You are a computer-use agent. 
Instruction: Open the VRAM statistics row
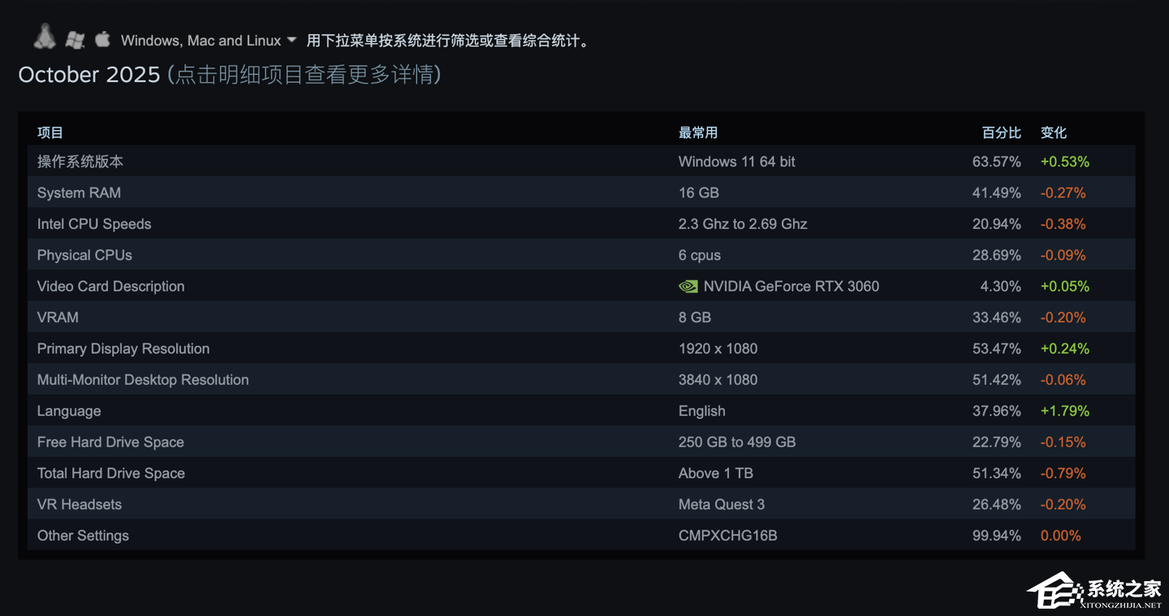[x=58, y=317]
